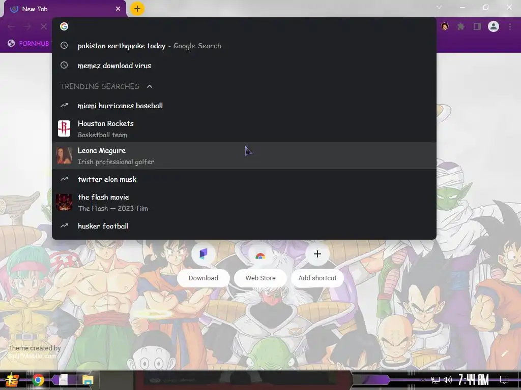Click the forward navigation arrow
521x390 pixels.
click(x=27, y=26)
